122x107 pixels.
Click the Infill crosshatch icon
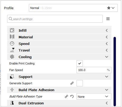(x=12, y=30)
